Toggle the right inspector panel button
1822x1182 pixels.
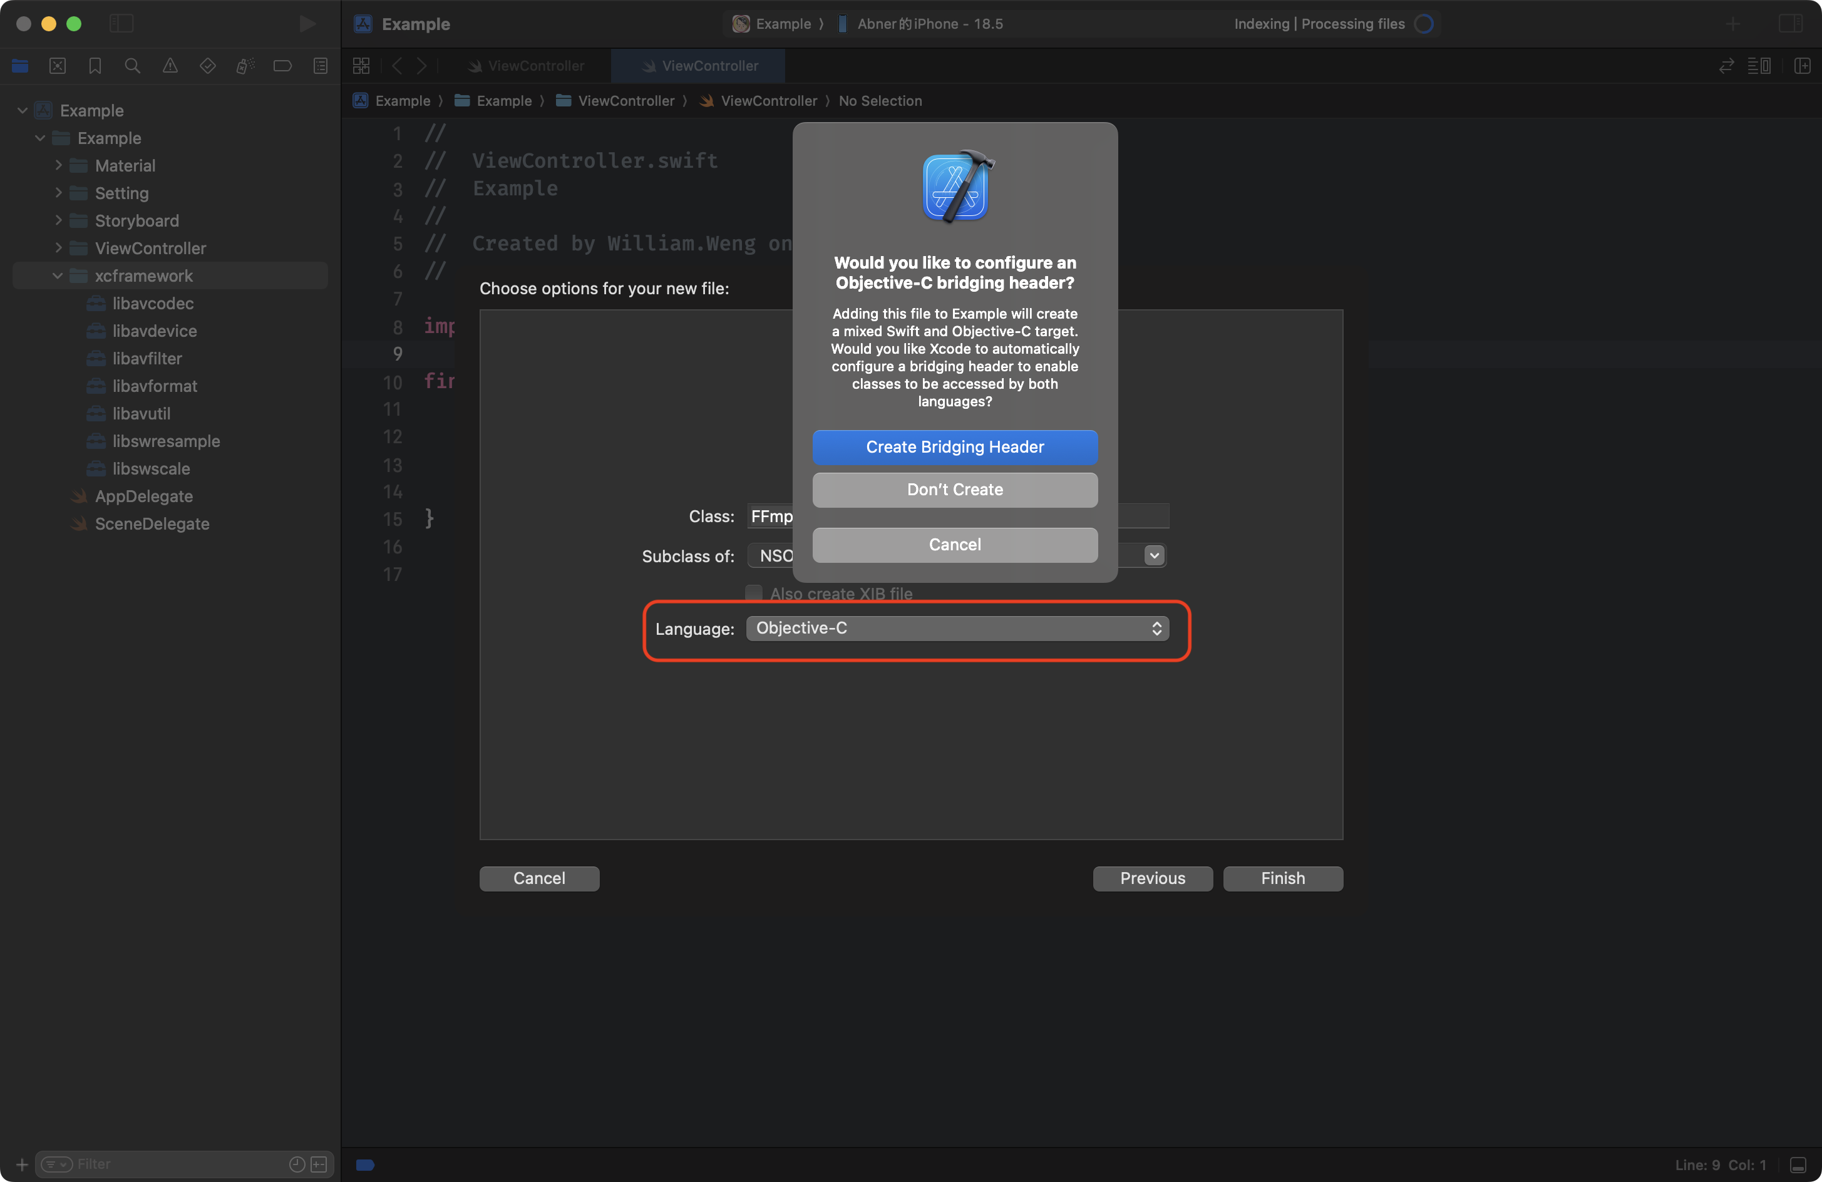1791,24
